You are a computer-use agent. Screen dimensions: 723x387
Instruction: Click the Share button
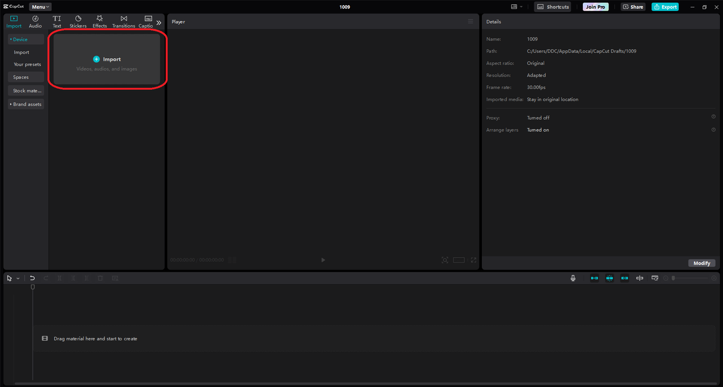pyautogui.click(x=633, y=7)
